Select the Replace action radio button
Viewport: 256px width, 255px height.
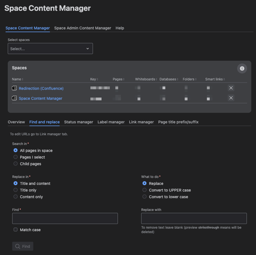(x=145, y=183)
